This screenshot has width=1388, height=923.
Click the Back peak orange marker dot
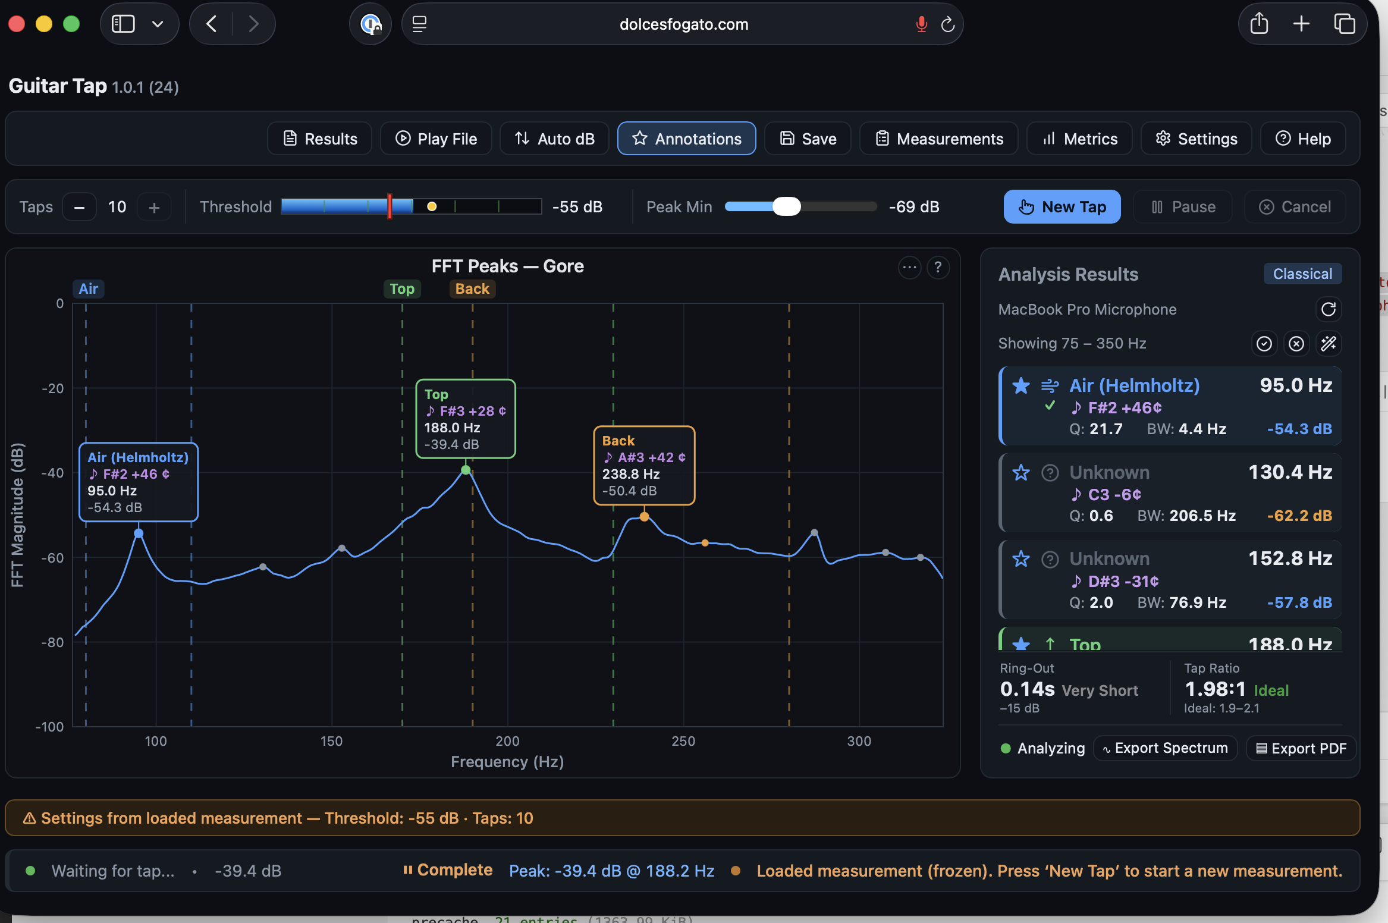[644, 517]
